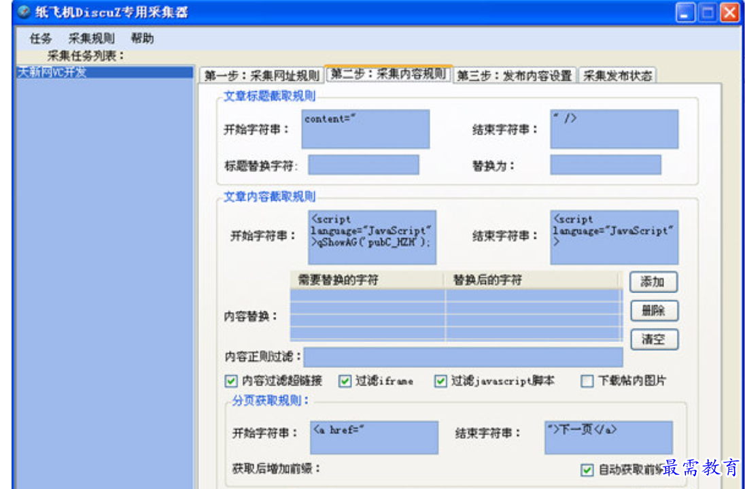This screenshot has height=489, width=745.
Task: Switch to 第三步:发布内容设置 tab
Action: [x=514, y=75]
